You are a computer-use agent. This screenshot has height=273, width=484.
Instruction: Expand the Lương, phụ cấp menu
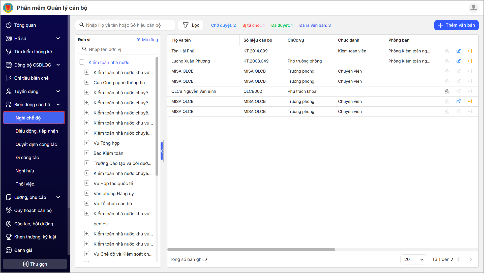[x=58, y=197]
